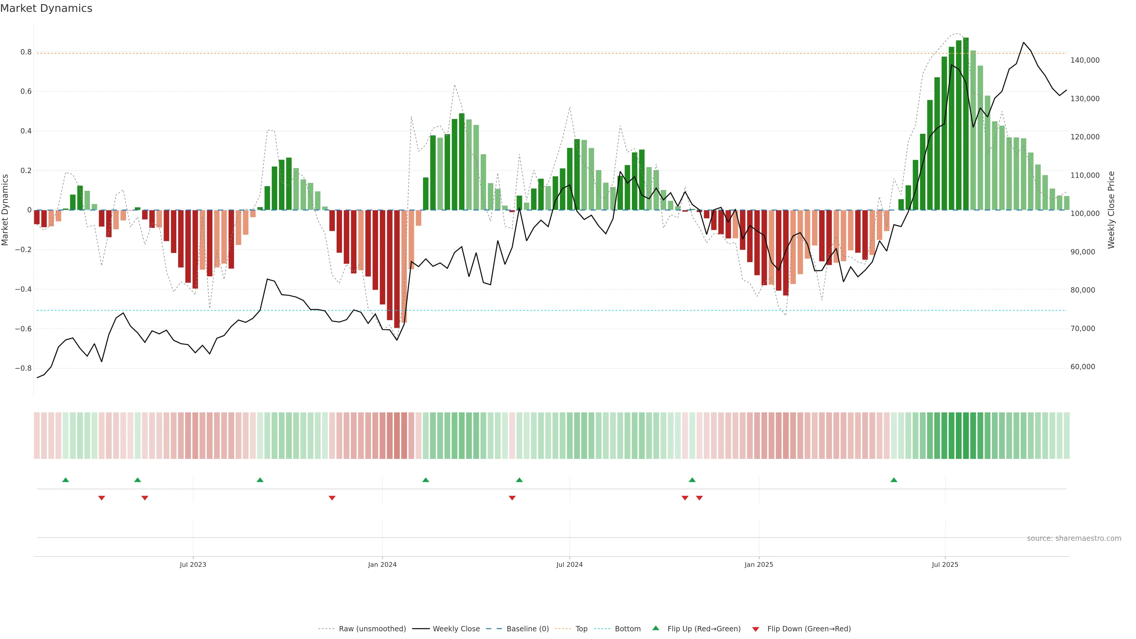Toggle the 'Baseline (0)' legend entry
The height and width of the screenshot is (639, 1136).
pyautogui.click(x=527, y=629)
